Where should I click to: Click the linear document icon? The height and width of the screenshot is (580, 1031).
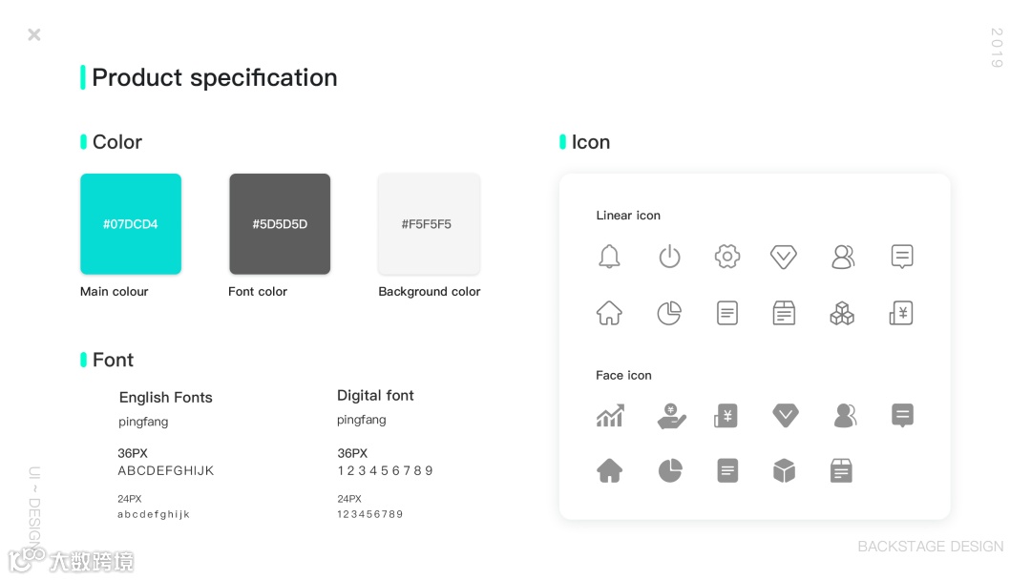[727, 313]
